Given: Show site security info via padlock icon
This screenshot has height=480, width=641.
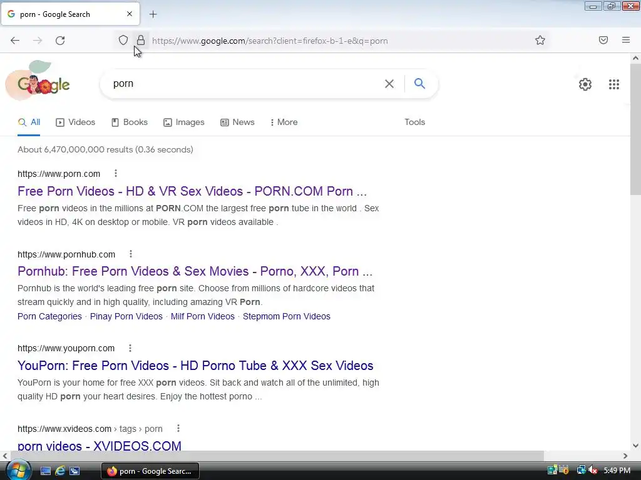Looking at the screenshot, I should coord(141,40).
